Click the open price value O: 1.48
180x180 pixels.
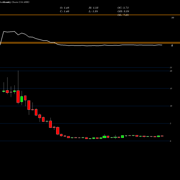64,8
